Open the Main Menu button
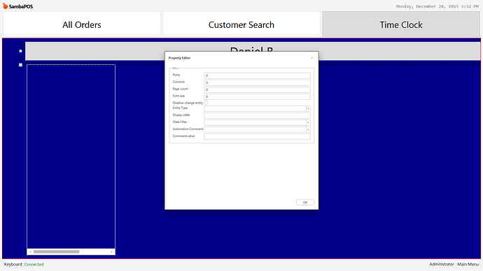The height and width of the screenshot is (271, 483). coord(468,264)
